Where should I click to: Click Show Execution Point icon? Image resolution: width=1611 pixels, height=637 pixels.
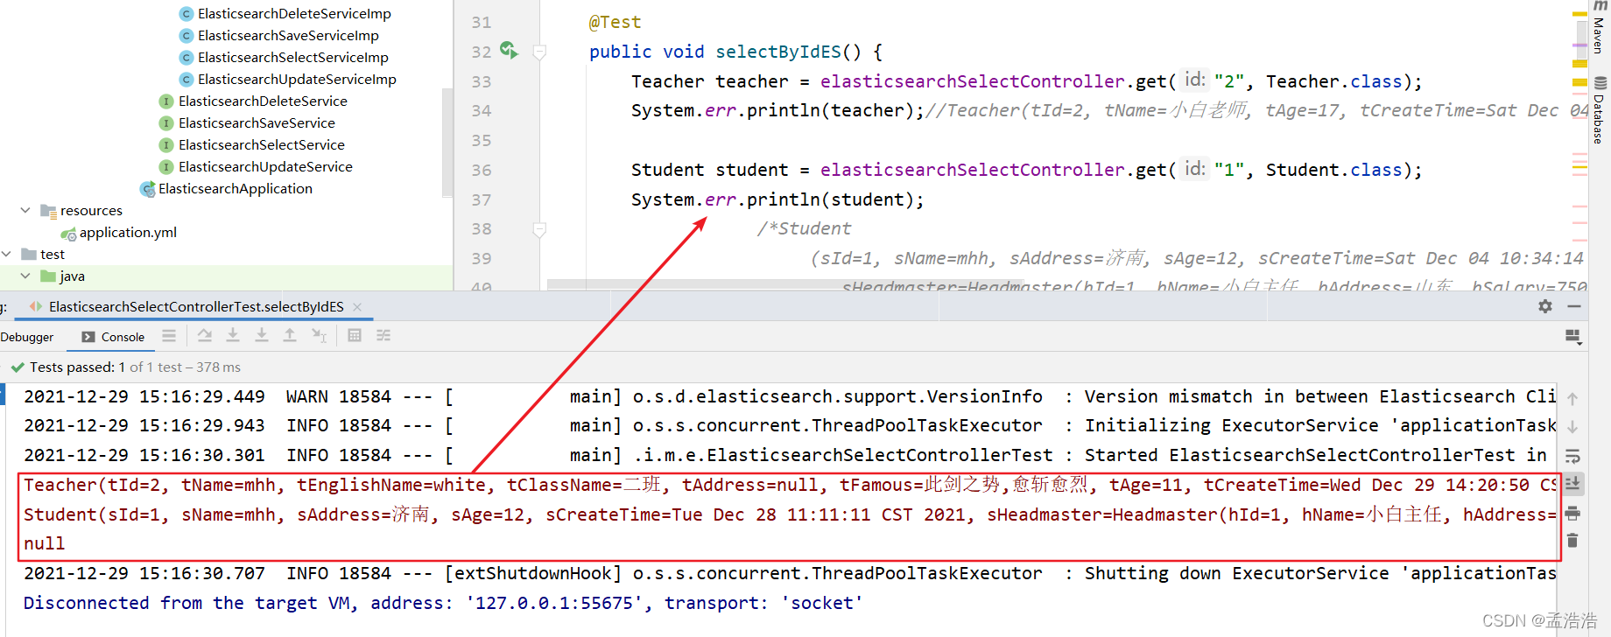169,336
